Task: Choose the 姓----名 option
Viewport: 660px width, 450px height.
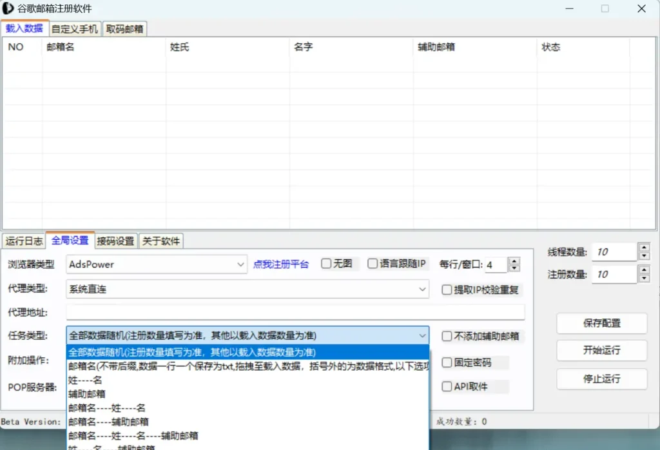Action: [x=247, y=380]
